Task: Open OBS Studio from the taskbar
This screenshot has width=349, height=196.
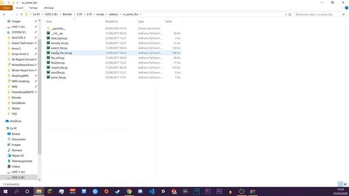Action: [x=242, y=191]
